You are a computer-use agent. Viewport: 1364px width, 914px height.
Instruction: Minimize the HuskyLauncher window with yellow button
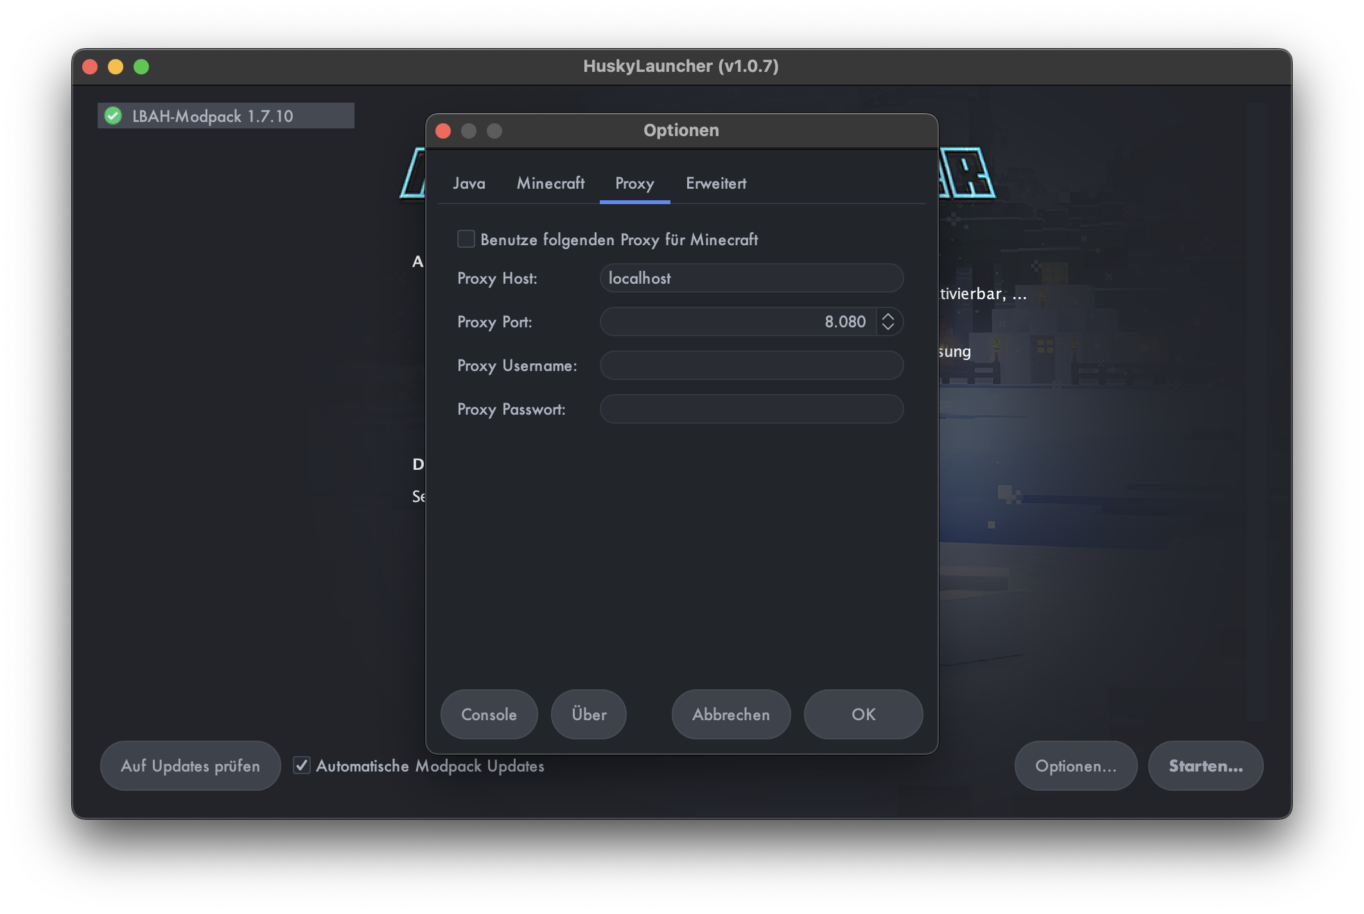click(116, 67)
